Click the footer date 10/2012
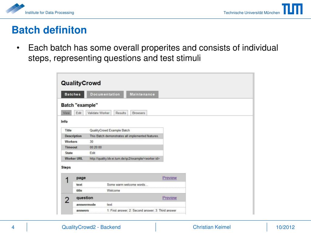 click(x=285, y=227)
